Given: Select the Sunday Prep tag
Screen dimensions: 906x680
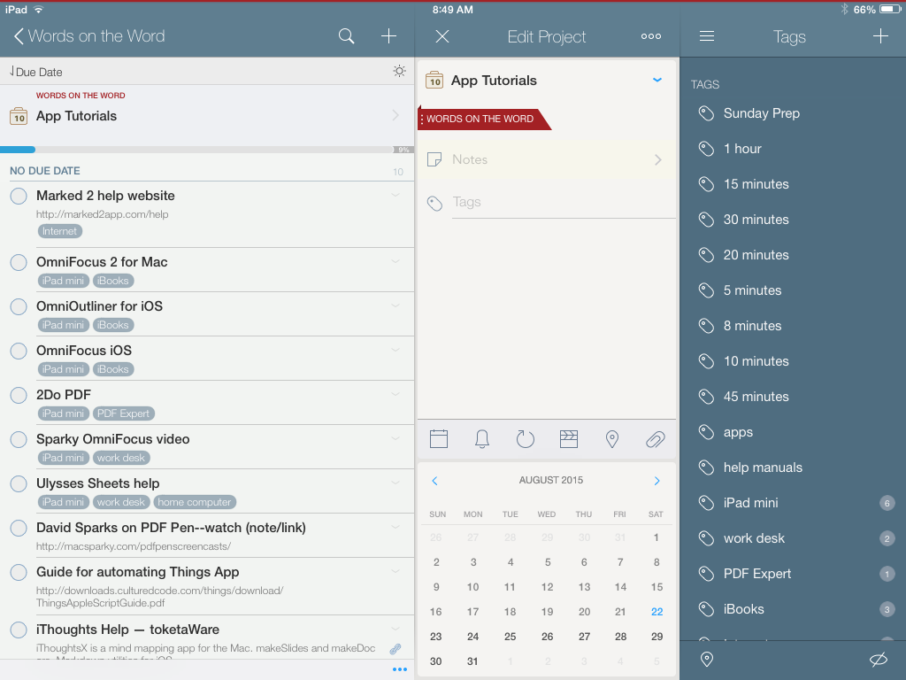Looking at the screenshot, I should [x=761, y=113].
